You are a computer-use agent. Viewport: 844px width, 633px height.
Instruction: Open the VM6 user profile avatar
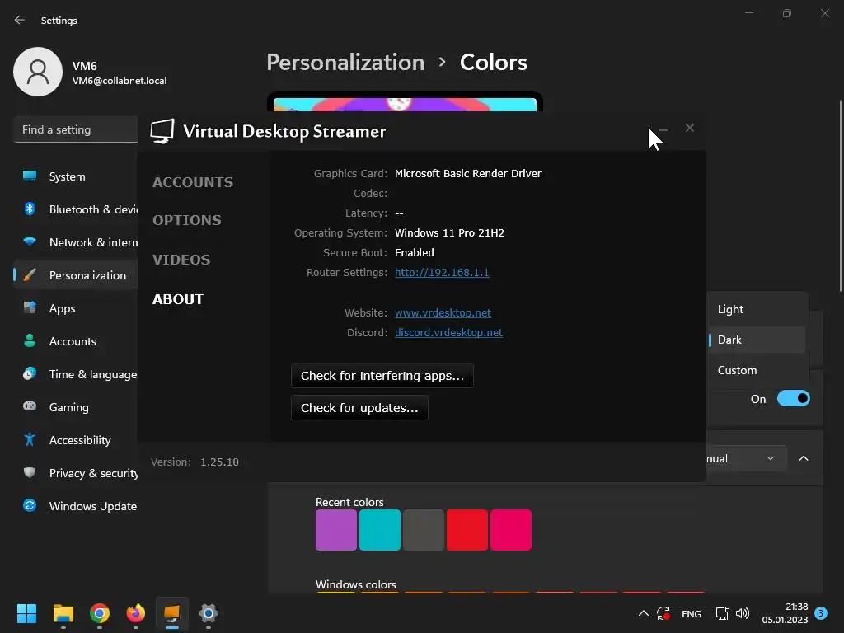[38, 72]
